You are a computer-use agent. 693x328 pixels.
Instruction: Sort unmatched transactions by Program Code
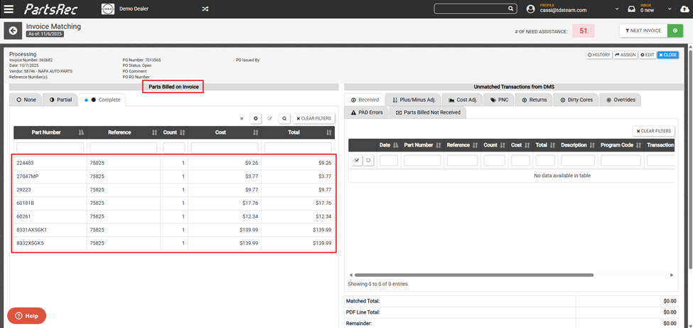coord(639,145)
